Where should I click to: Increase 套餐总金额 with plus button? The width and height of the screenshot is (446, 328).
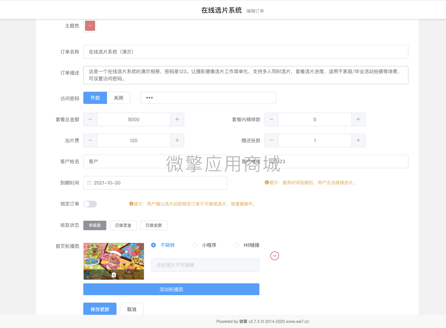click(177, 119)
